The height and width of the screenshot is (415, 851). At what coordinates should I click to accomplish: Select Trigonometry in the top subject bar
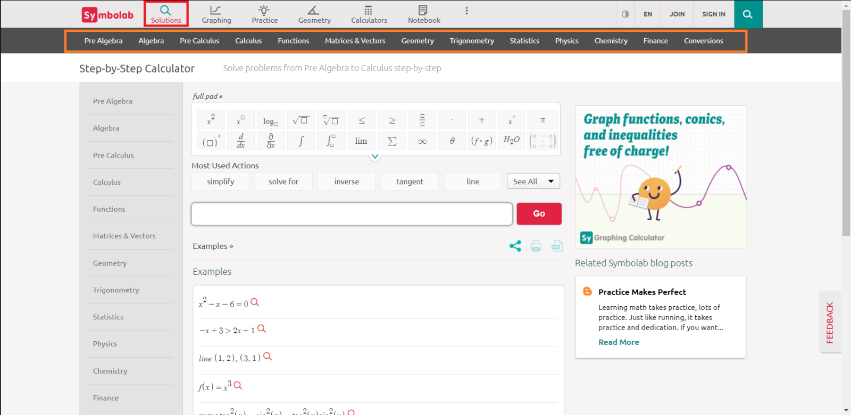point(472,41)
